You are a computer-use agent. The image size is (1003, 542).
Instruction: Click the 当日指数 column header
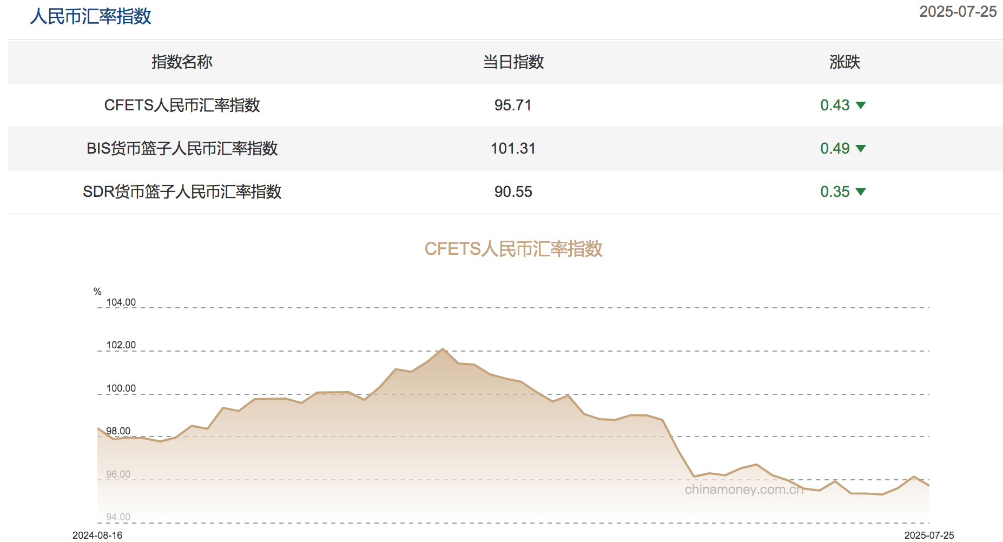tap(513, 62)
